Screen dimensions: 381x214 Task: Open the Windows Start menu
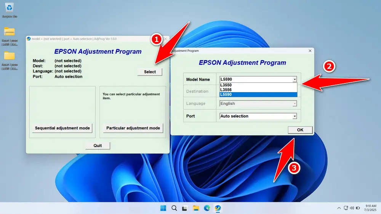coord(163,208)
